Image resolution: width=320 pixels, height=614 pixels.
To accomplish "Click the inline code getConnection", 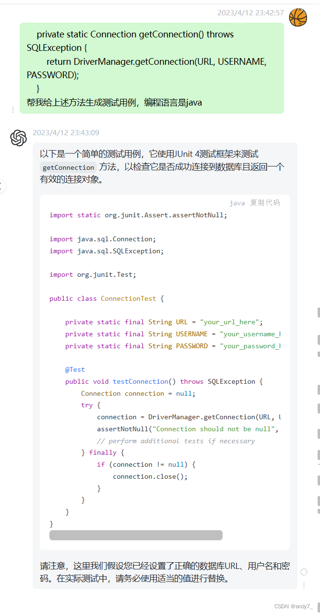I will 68,167.
